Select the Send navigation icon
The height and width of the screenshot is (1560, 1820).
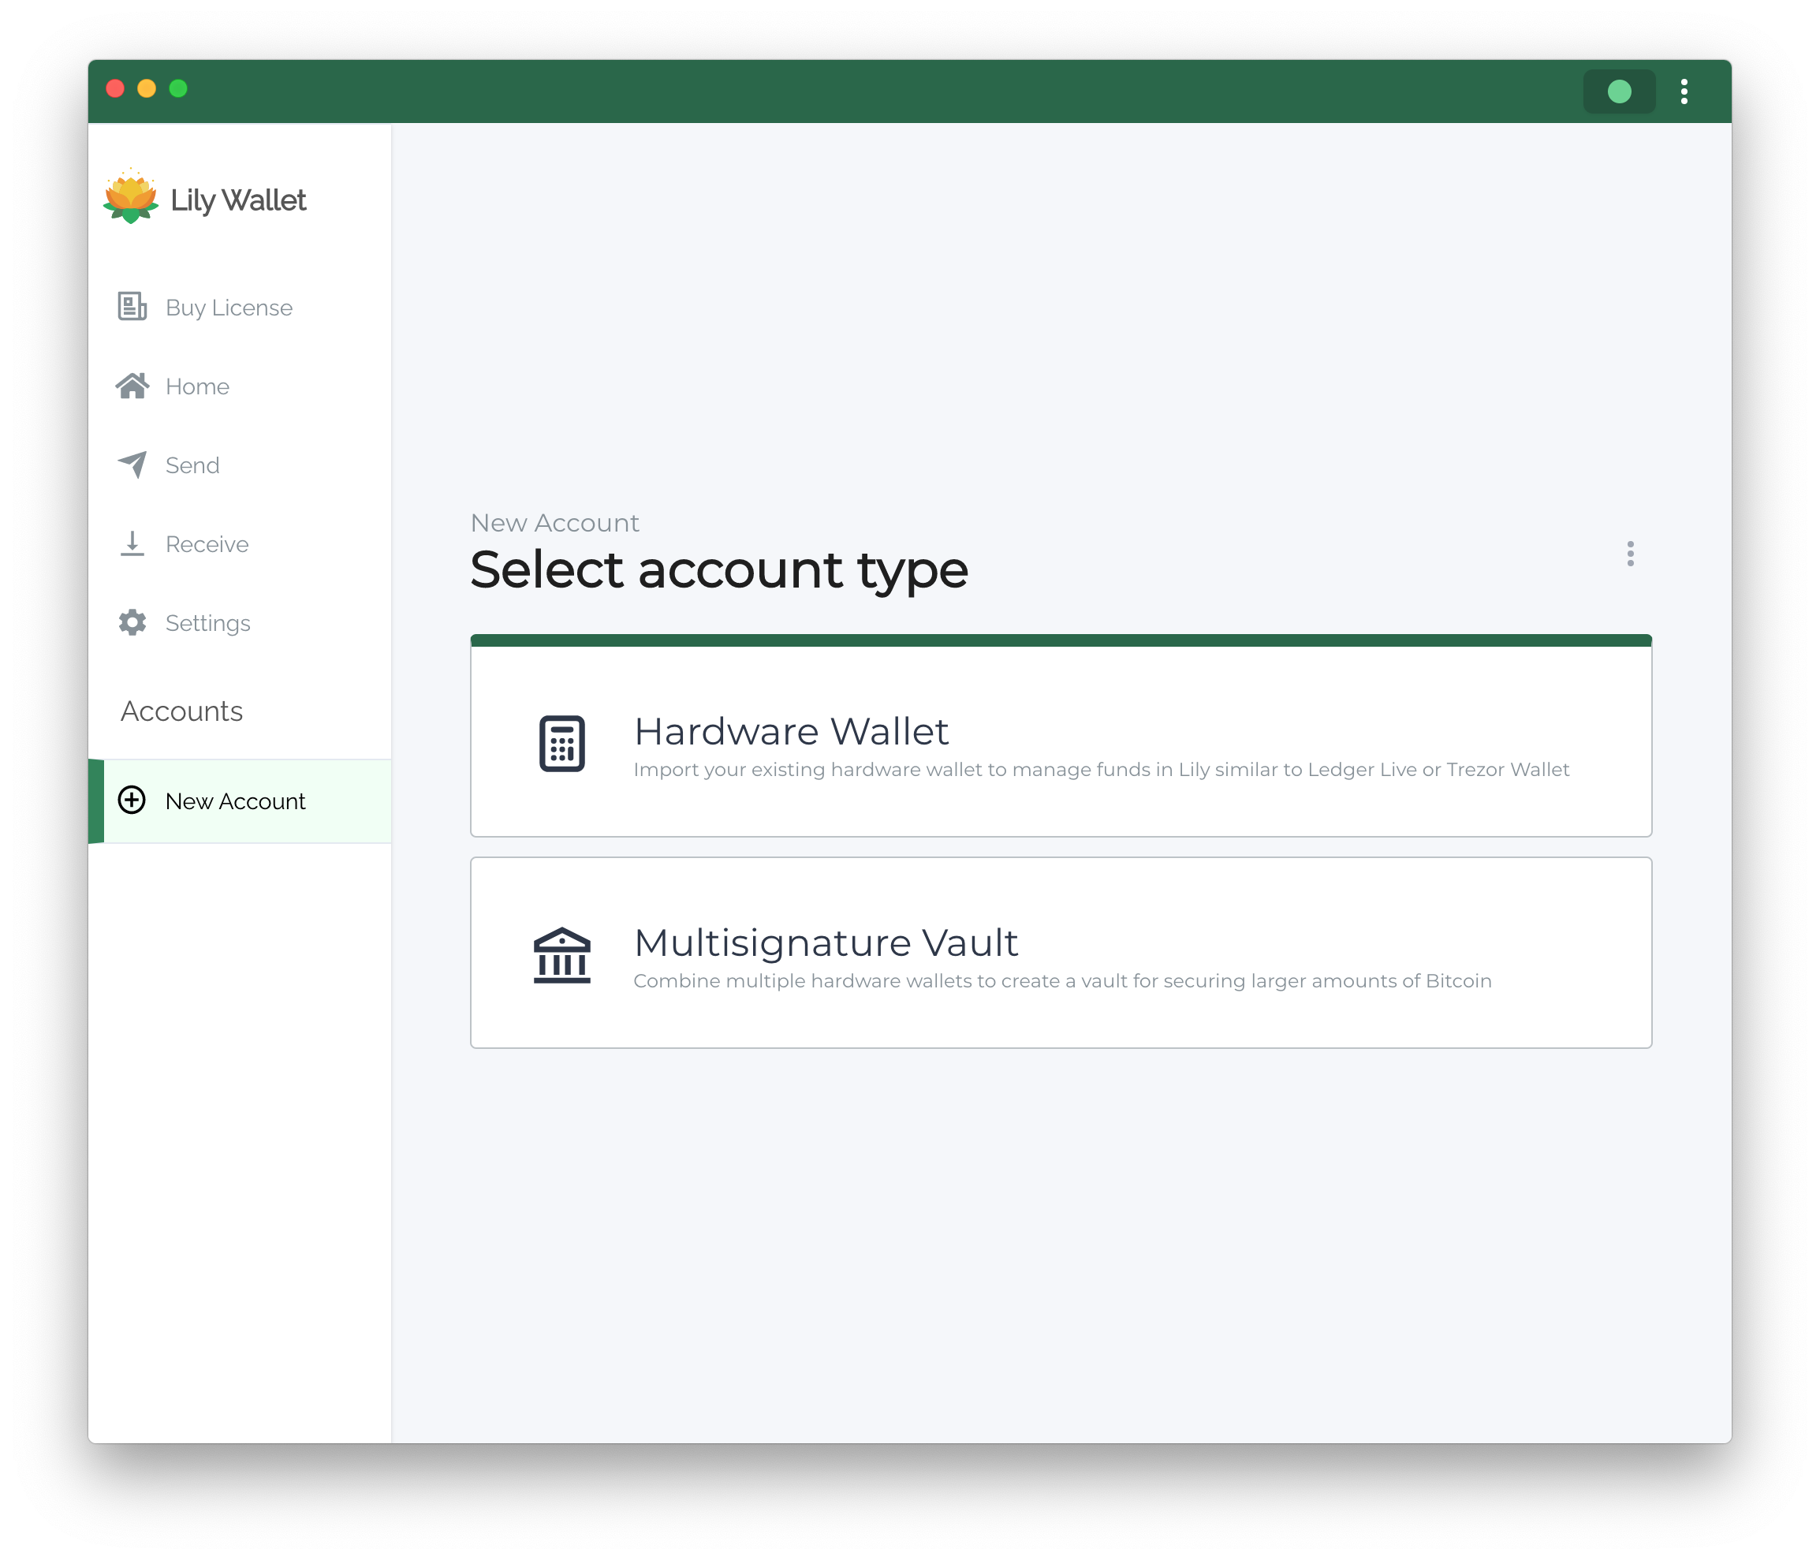(x=132, y=465)
